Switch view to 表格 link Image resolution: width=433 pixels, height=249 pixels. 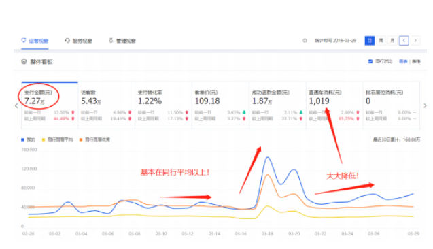pos(416,61)
